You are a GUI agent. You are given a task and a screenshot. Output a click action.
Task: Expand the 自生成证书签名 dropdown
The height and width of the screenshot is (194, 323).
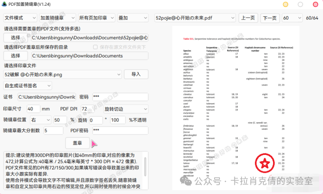point(28,86)
